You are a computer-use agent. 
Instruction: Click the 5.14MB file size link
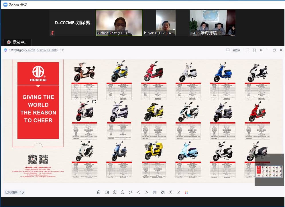pos(30,50)
